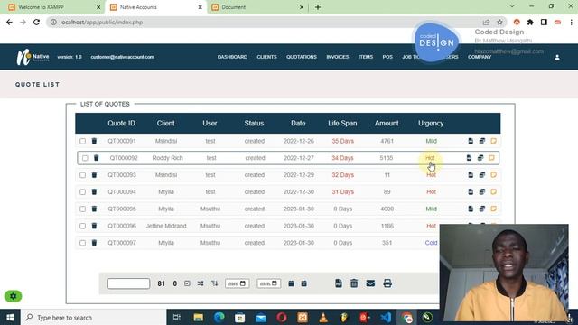Open the second mm date picker field
This screenshot has height=325, width=578.
pyautogui.click(x=269, y=283)
